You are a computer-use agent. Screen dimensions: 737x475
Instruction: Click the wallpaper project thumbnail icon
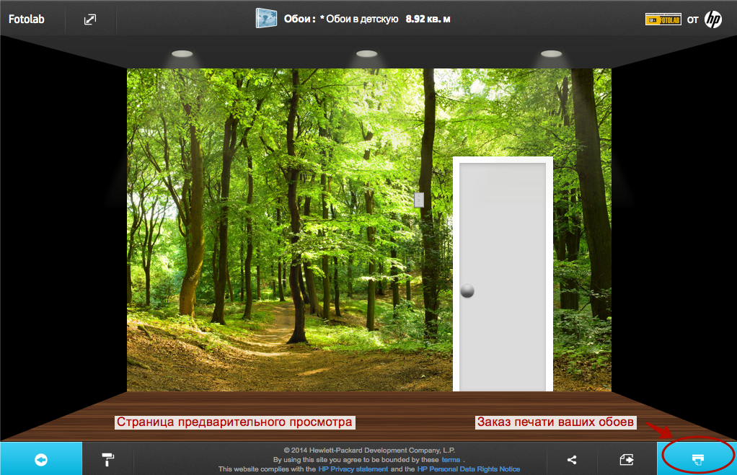tap(266, 19)
